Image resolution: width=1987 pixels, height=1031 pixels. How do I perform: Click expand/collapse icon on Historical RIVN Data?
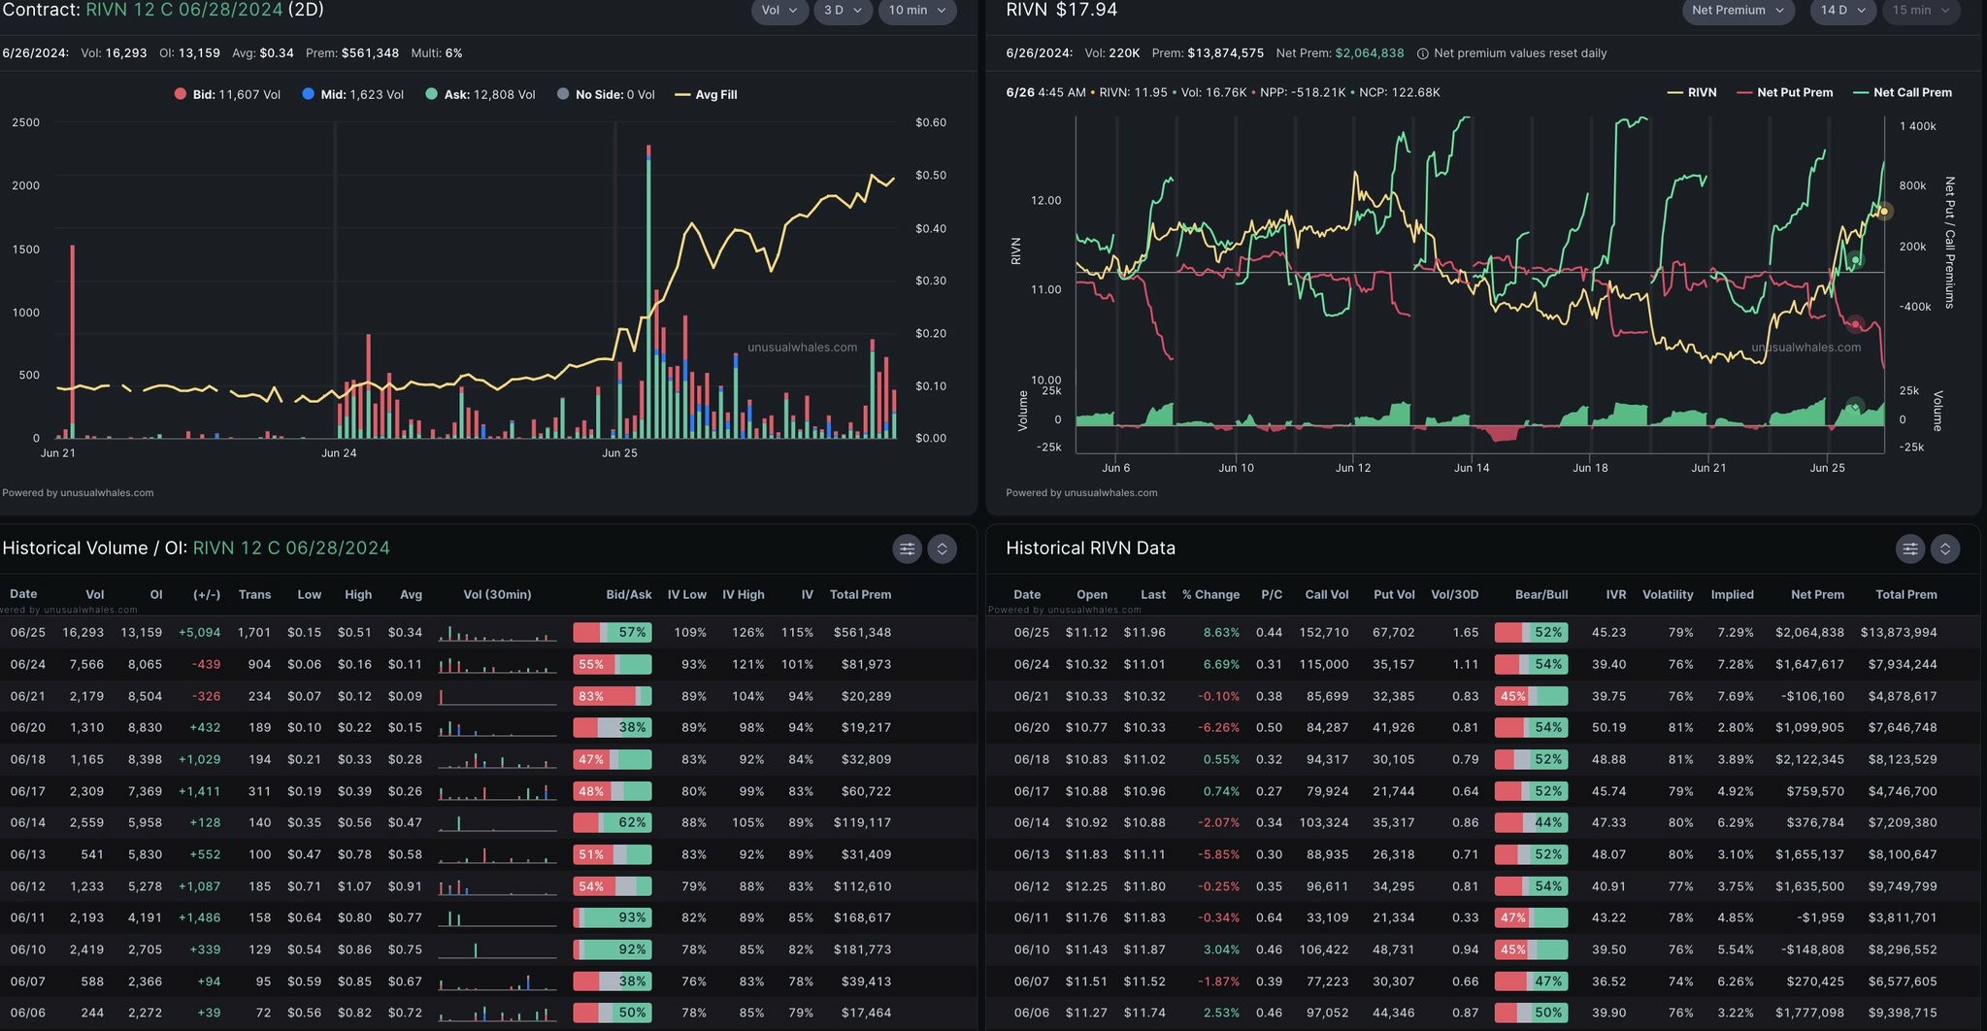click(x=1944, y=549)
